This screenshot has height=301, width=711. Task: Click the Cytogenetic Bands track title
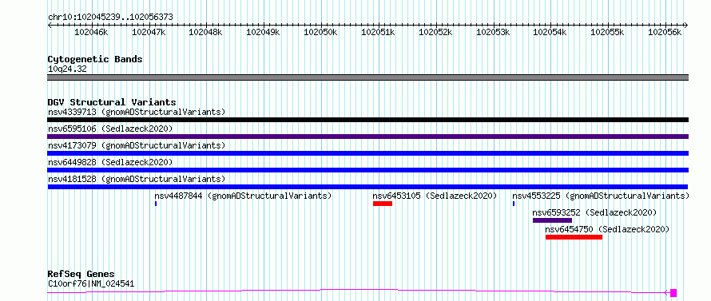(x=95, y=59)
